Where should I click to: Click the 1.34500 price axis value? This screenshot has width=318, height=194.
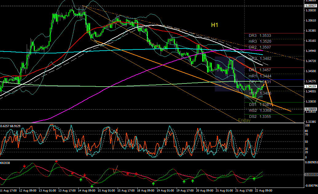(311, 71)
